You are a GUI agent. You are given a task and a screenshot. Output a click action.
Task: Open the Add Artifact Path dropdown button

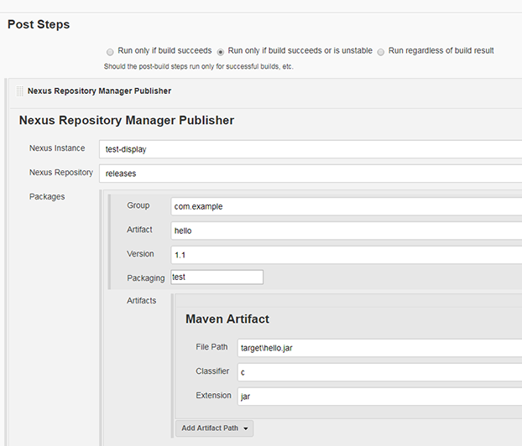pos(214,428)
